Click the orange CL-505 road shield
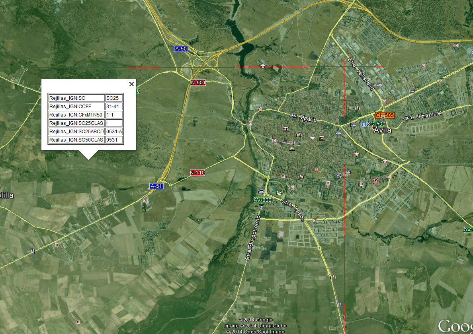 [x=385, y=115]
